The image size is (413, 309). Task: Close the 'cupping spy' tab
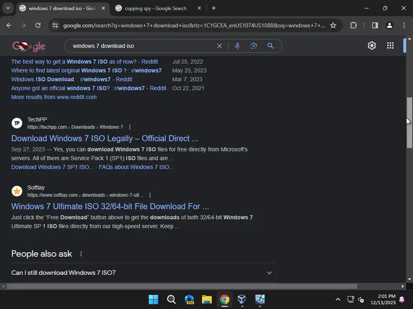(199, 8)
